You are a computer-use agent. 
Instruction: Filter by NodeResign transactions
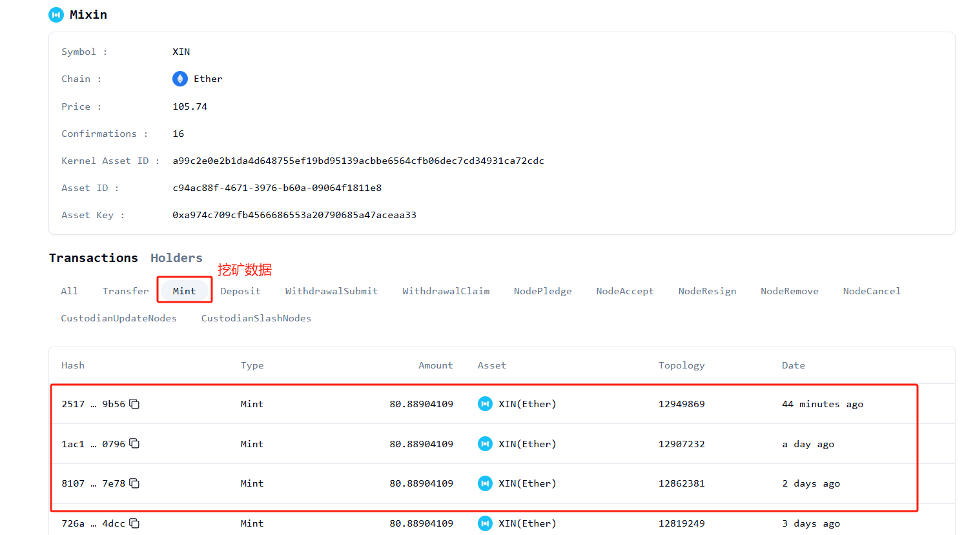click(707, 291)
